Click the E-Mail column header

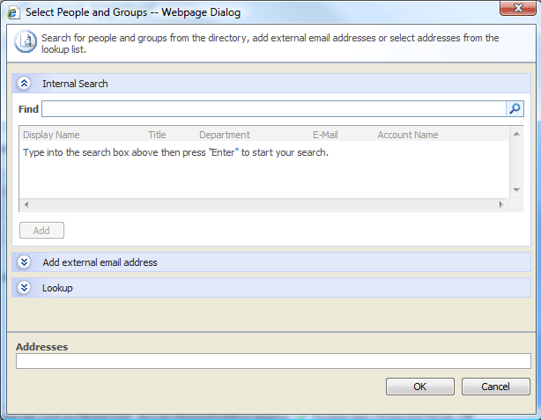tap(324, 135)
